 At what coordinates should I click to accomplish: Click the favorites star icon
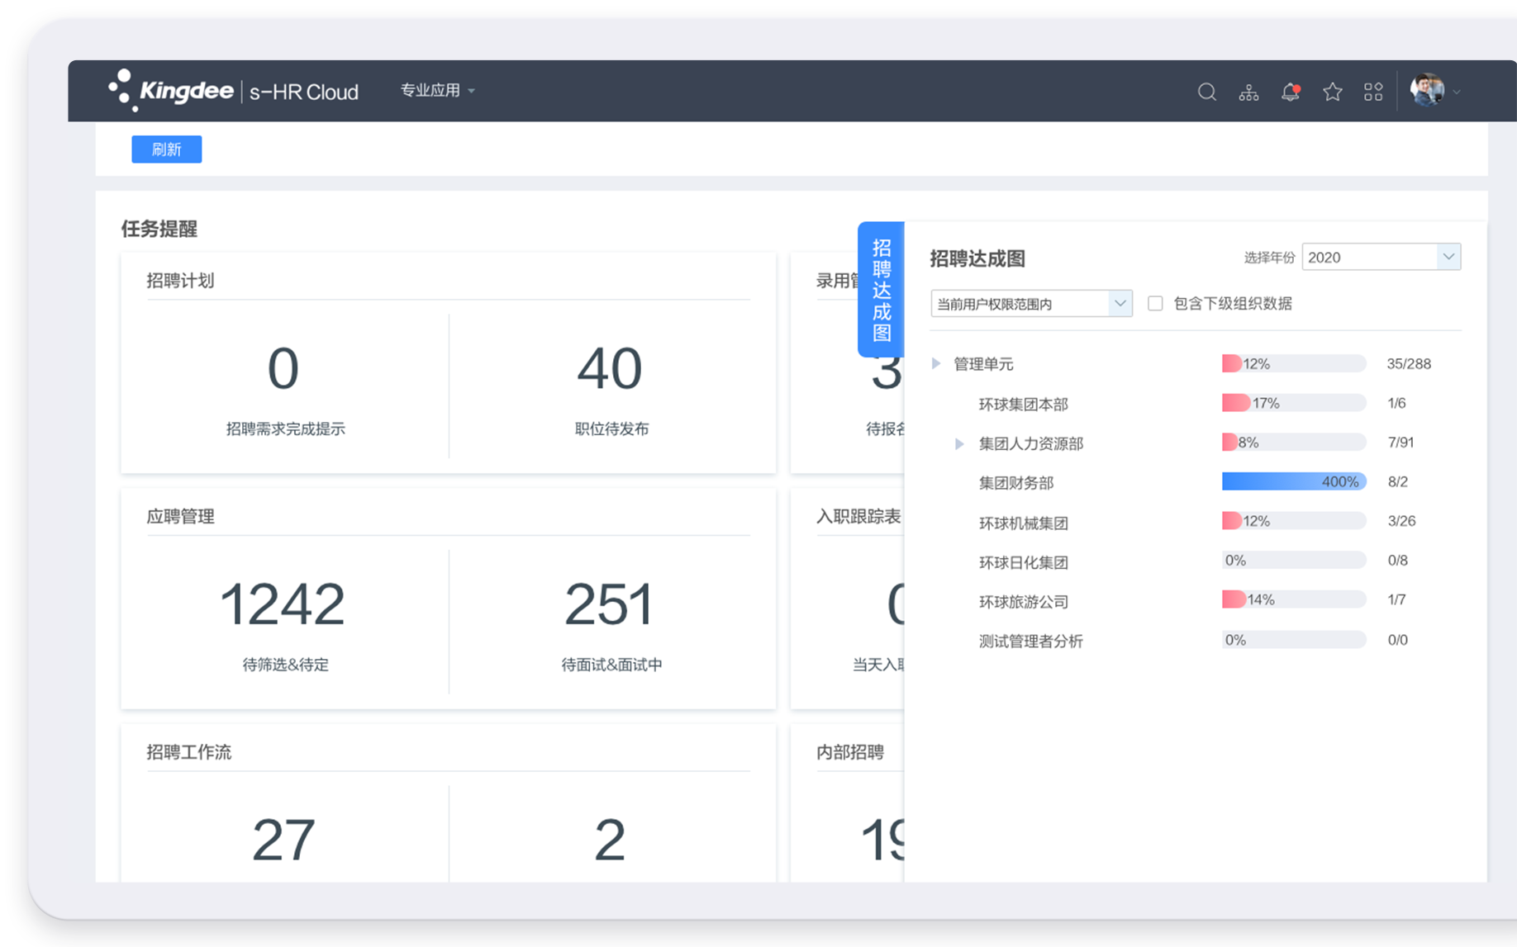[x=1332, y=92]
